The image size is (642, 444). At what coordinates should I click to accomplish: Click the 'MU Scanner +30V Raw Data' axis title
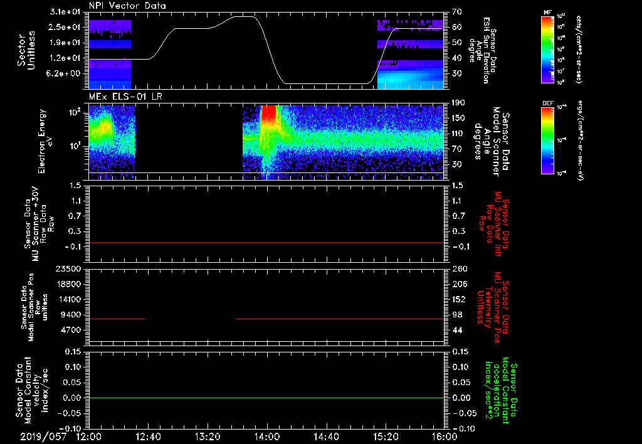tap(39, 224)
